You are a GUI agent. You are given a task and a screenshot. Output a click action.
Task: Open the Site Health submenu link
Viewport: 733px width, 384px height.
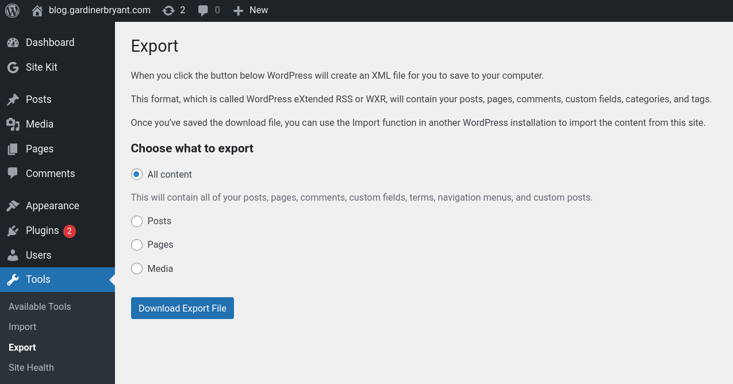point(31,367)
